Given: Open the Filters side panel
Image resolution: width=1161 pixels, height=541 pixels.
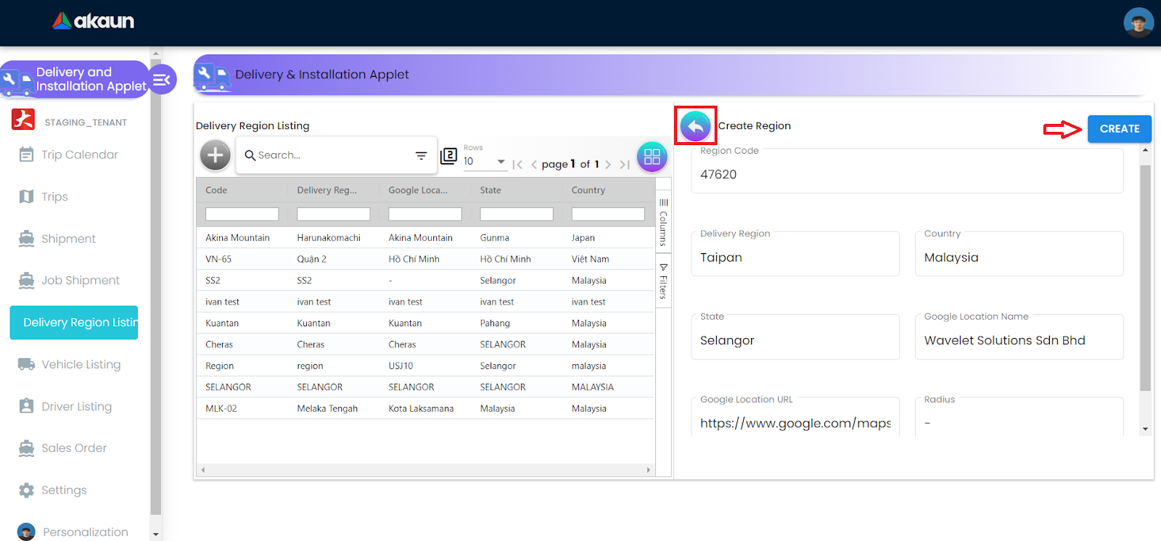Looking at the screenshot, I should [663, 282].
